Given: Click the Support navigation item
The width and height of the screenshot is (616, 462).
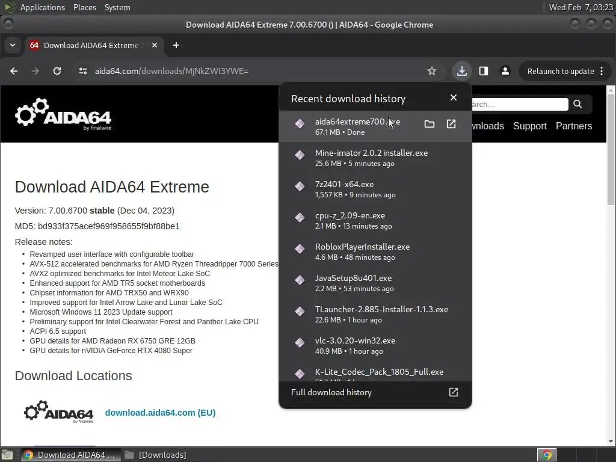Looking at the screenshot, I should coord(529,126).
